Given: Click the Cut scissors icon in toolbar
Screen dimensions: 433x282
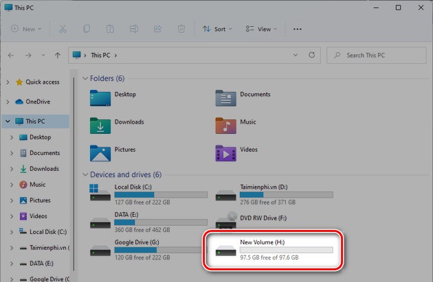Looking at the screenshot, I should pos(63,30).
